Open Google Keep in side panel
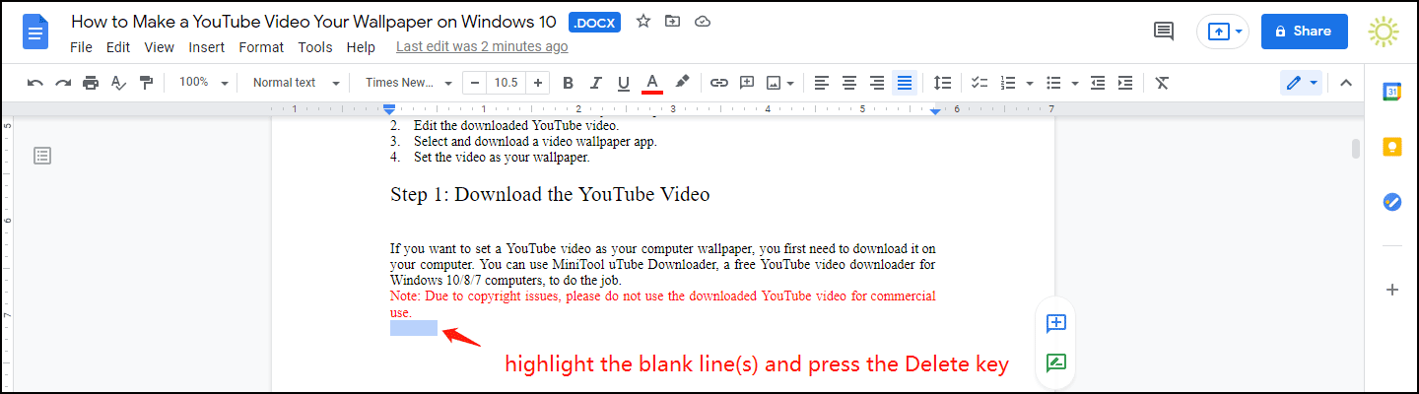Viewport: 1419px width, 394px height. click(1391, 147)
